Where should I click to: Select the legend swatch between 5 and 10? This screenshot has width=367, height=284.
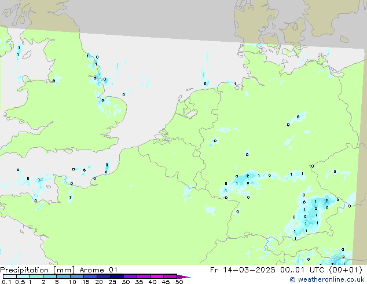[64, 276]
